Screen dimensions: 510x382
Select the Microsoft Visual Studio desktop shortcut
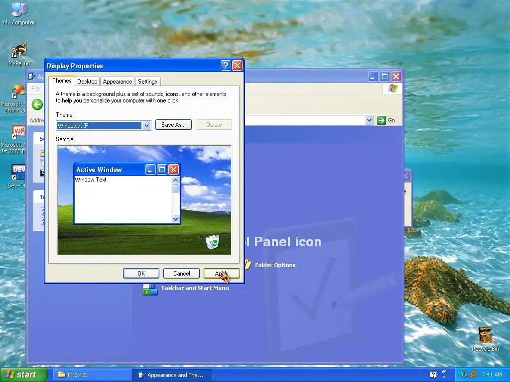(x=13, y=99)
